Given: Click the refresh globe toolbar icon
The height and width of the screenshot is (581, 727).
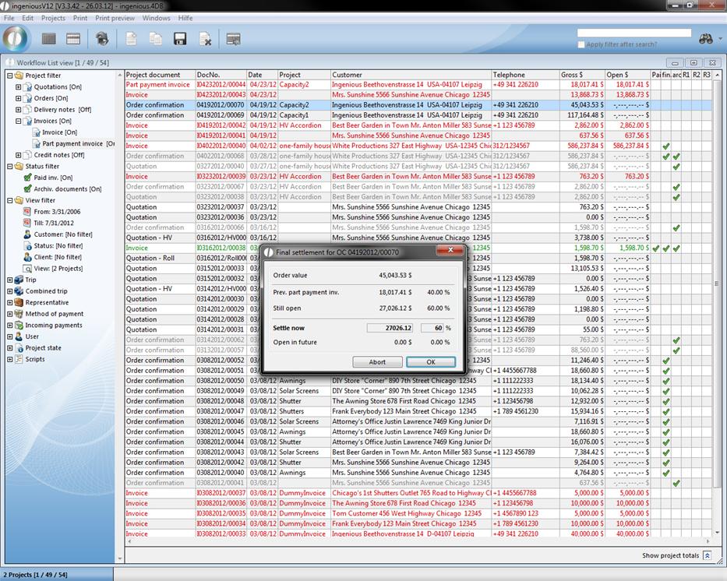Looking at the screenshot, I should pyautogui.click(x=102, y=38).
